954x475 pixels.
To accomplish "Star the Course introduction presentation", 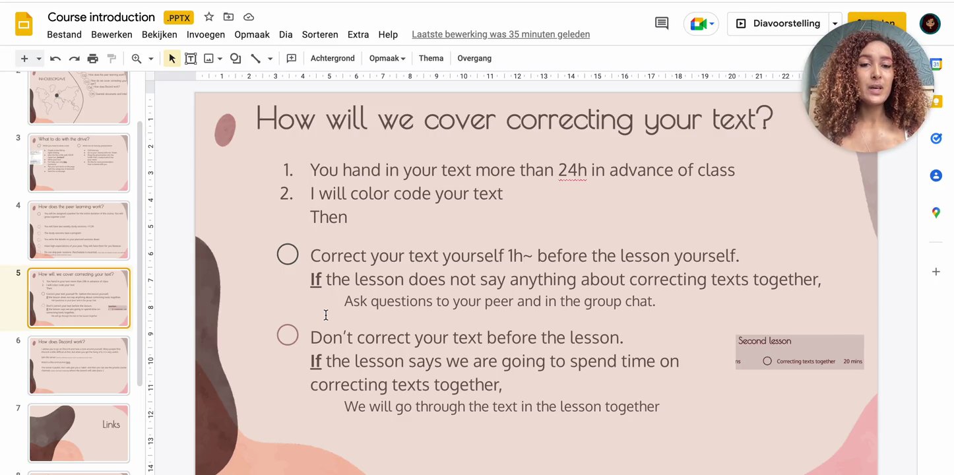I will 208,16.
